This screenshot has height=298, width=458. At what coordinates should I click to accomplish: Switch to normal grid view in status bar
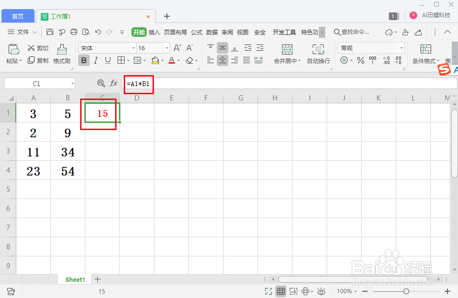(x=281, y=291)
